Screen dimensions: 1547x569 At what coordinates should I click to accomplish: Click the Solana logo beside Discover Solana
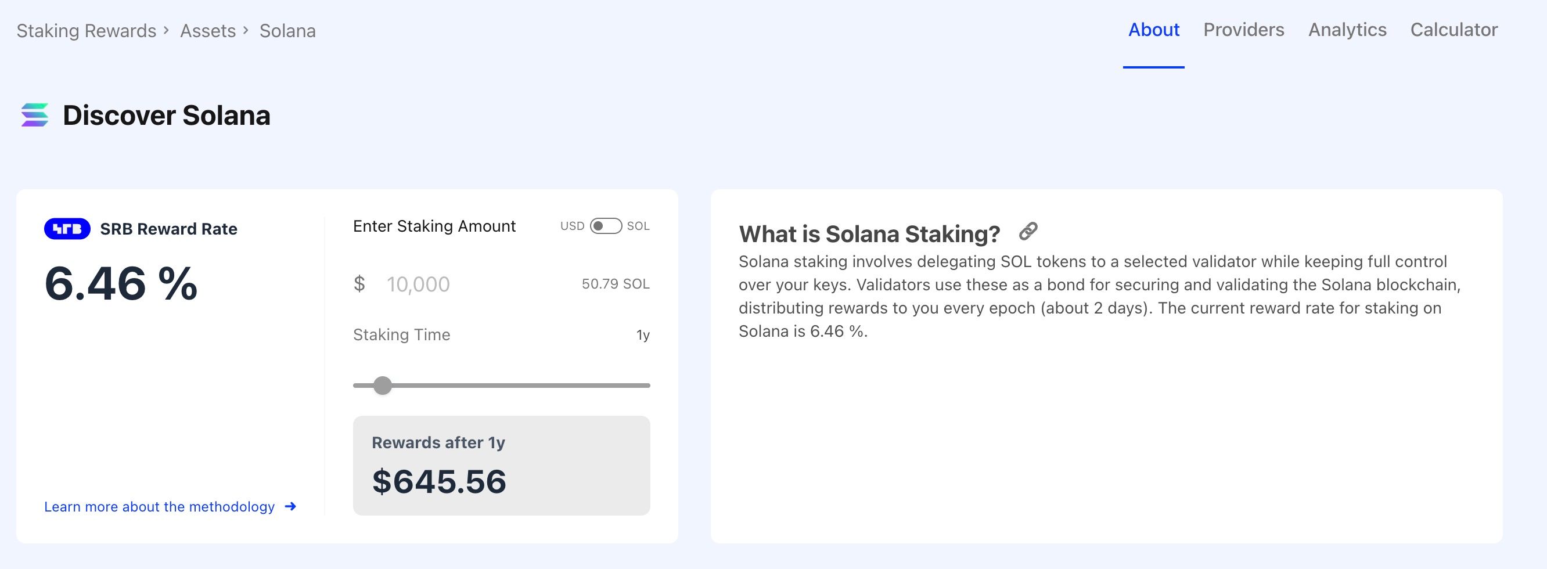[x=35, y=115]
